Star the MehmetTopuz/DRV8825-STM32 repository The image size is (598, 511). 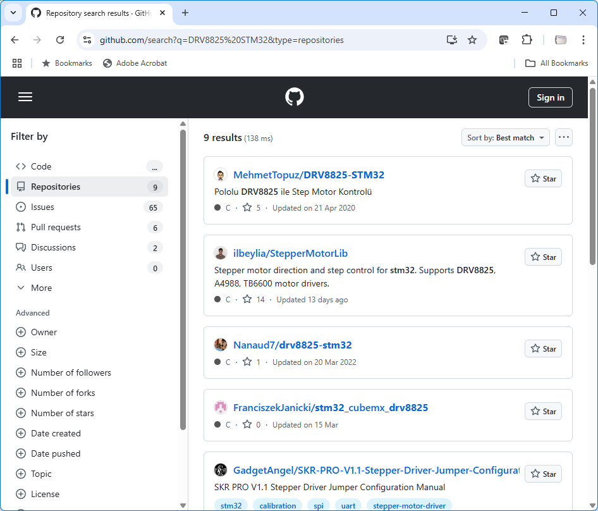pos(543,178)
